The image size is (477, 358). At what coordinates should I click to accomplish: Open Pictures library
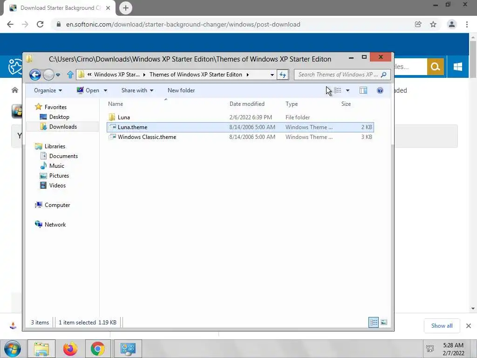pos(59,176)
